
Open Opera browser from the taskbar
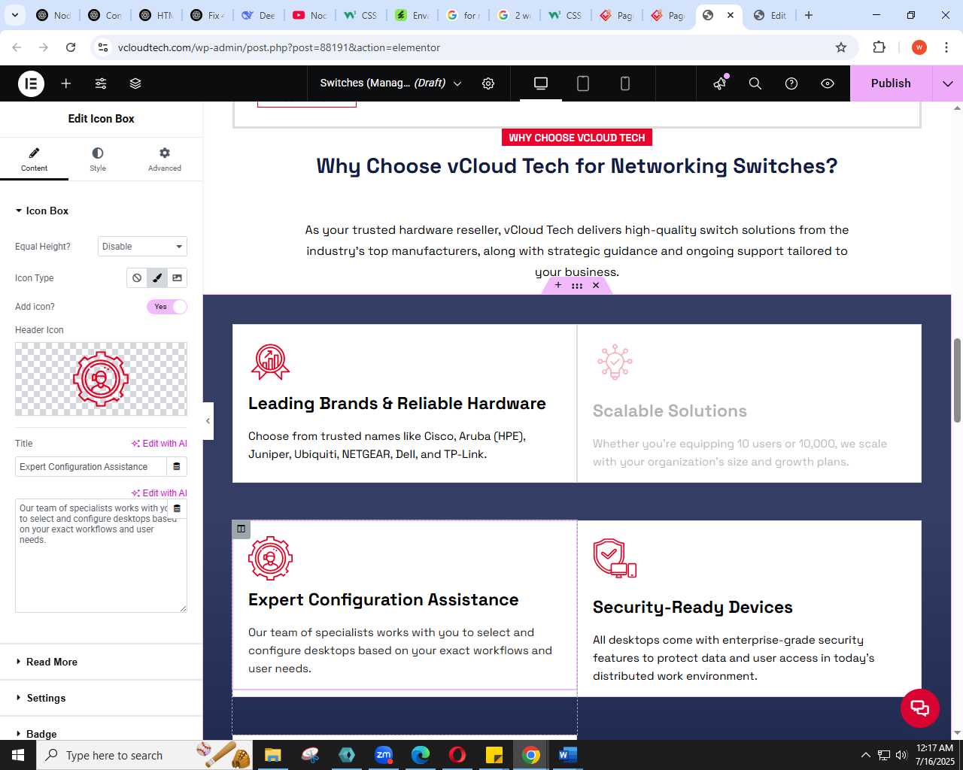pos(457,755)
